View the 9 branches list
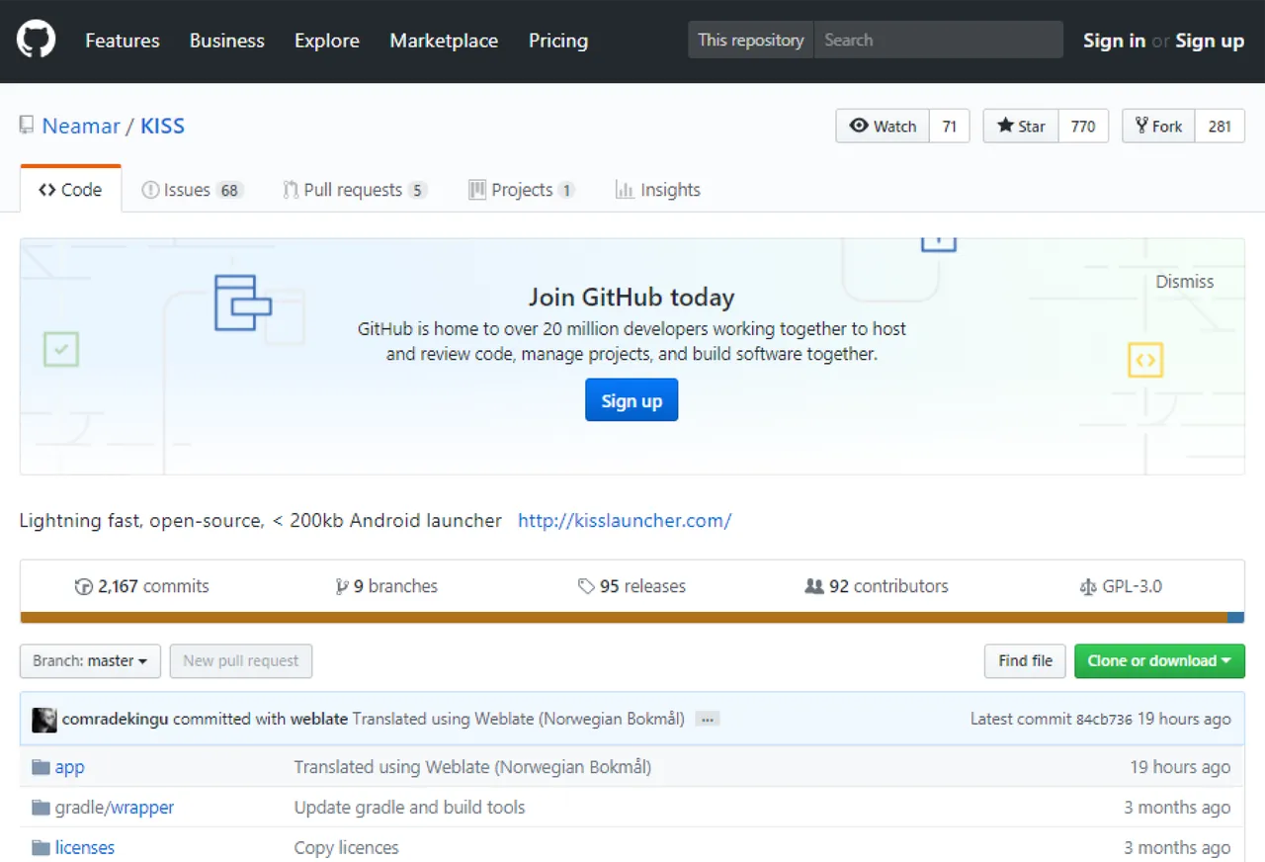Viewport: 1265px width, 862px height. click(386, 586)
